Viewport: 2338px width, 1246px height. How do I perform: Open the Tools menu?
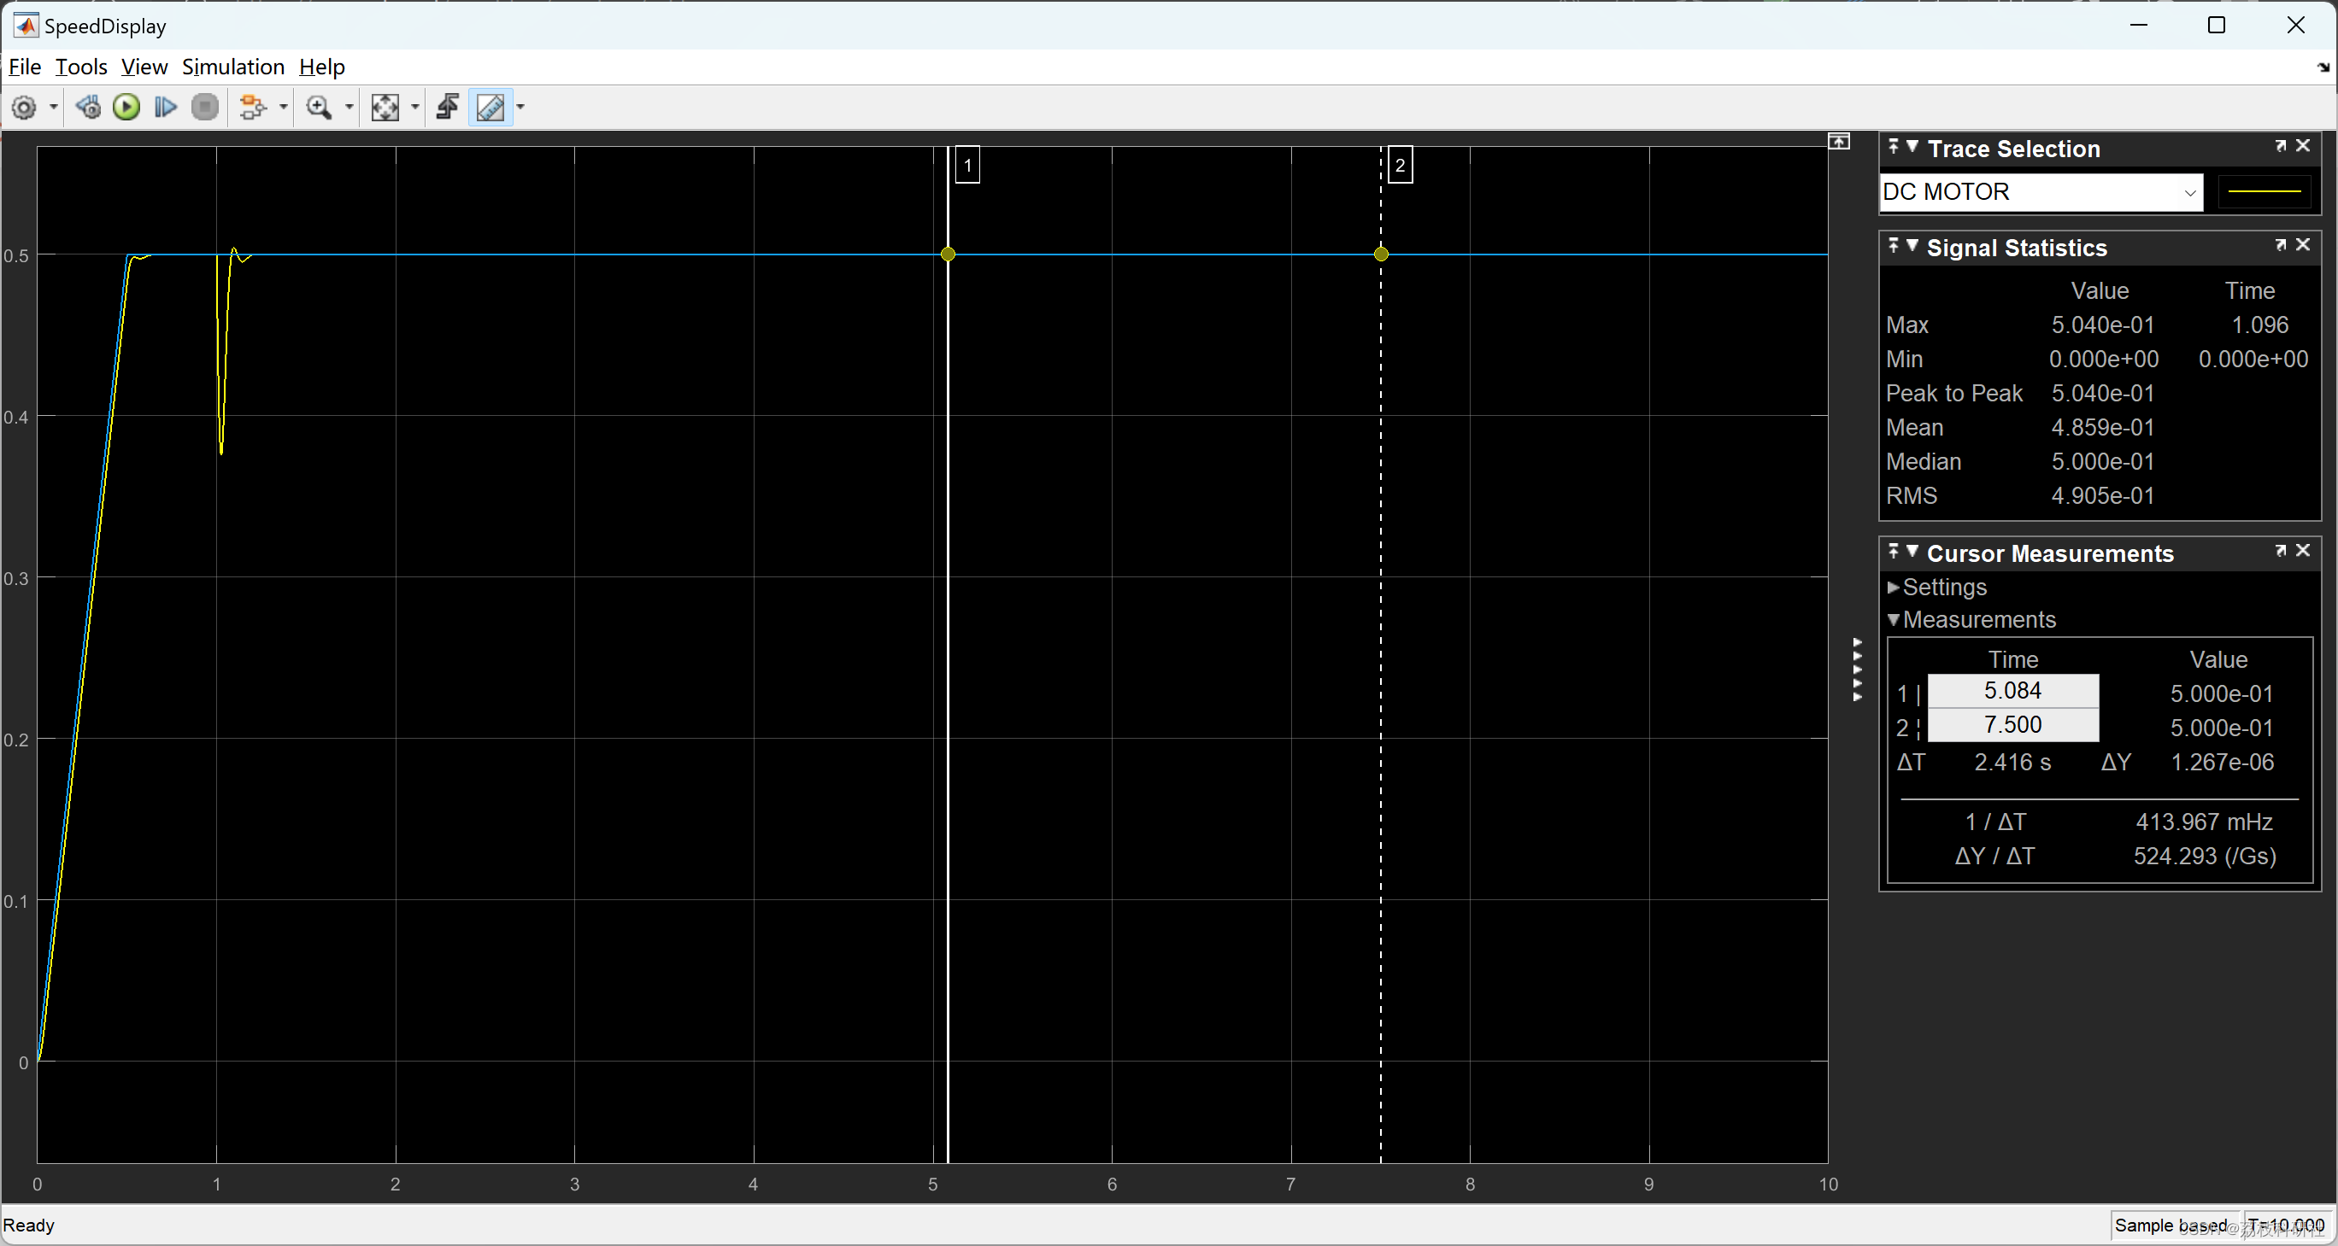81,67
